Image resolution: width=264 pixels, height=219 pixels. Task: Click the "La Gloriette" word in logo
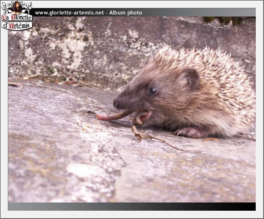[x=17, y=18]
